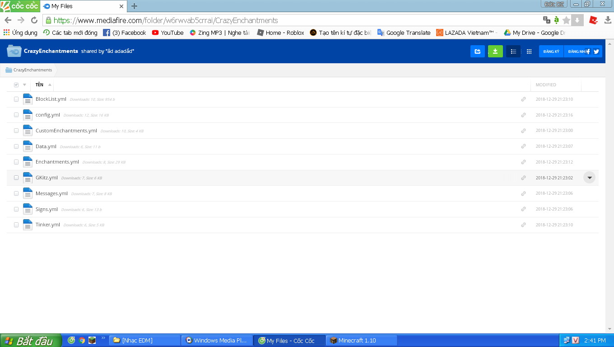614x347 pixels.
Task: Switch to grid view layout
Action: [529, 52]
